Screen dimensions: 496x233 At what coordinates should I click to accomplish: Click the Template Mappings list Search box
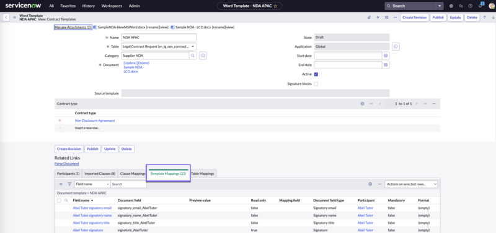coord(128,184)
